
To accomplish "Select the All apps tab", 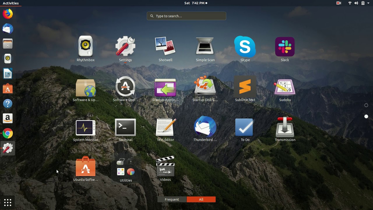I will pyautogui.click(x=201, y=199).
